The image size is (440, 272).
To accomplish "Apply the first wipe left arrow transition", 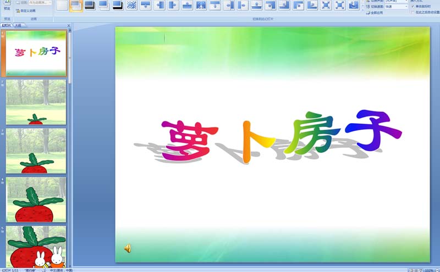I will coord(159,5).
